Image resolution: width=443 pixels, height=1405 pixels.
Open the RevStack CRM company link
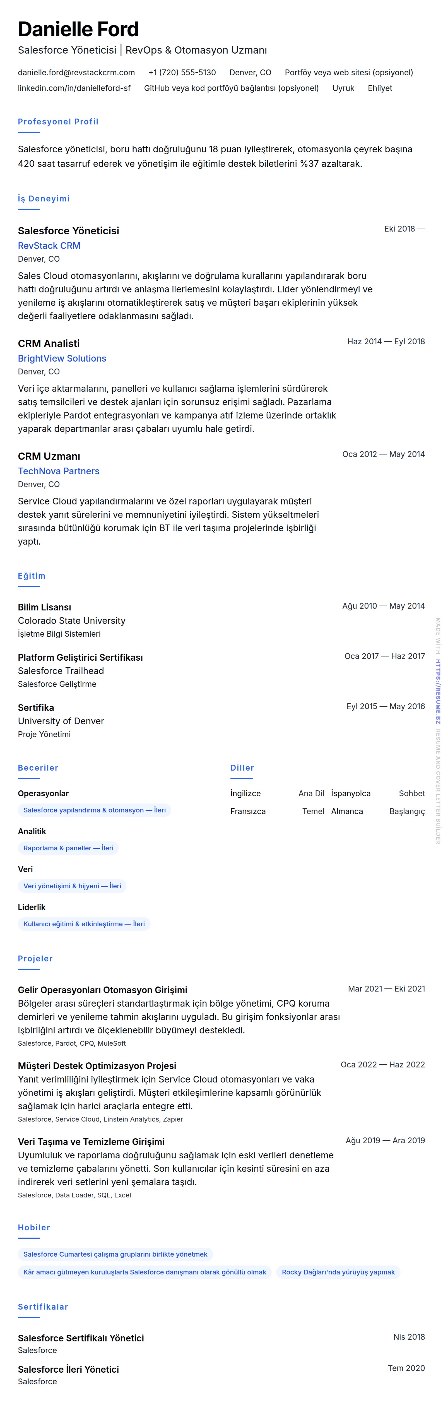(49, 246)
